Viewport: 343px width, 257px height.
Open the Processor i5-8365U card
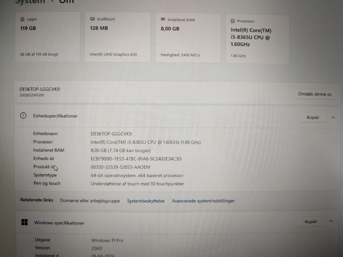click(258, 39)
